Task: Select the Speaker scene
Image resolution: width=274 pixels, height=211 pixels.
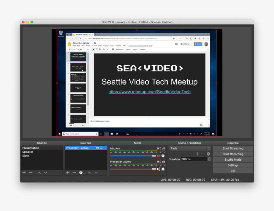Action: tap(28, 152)
